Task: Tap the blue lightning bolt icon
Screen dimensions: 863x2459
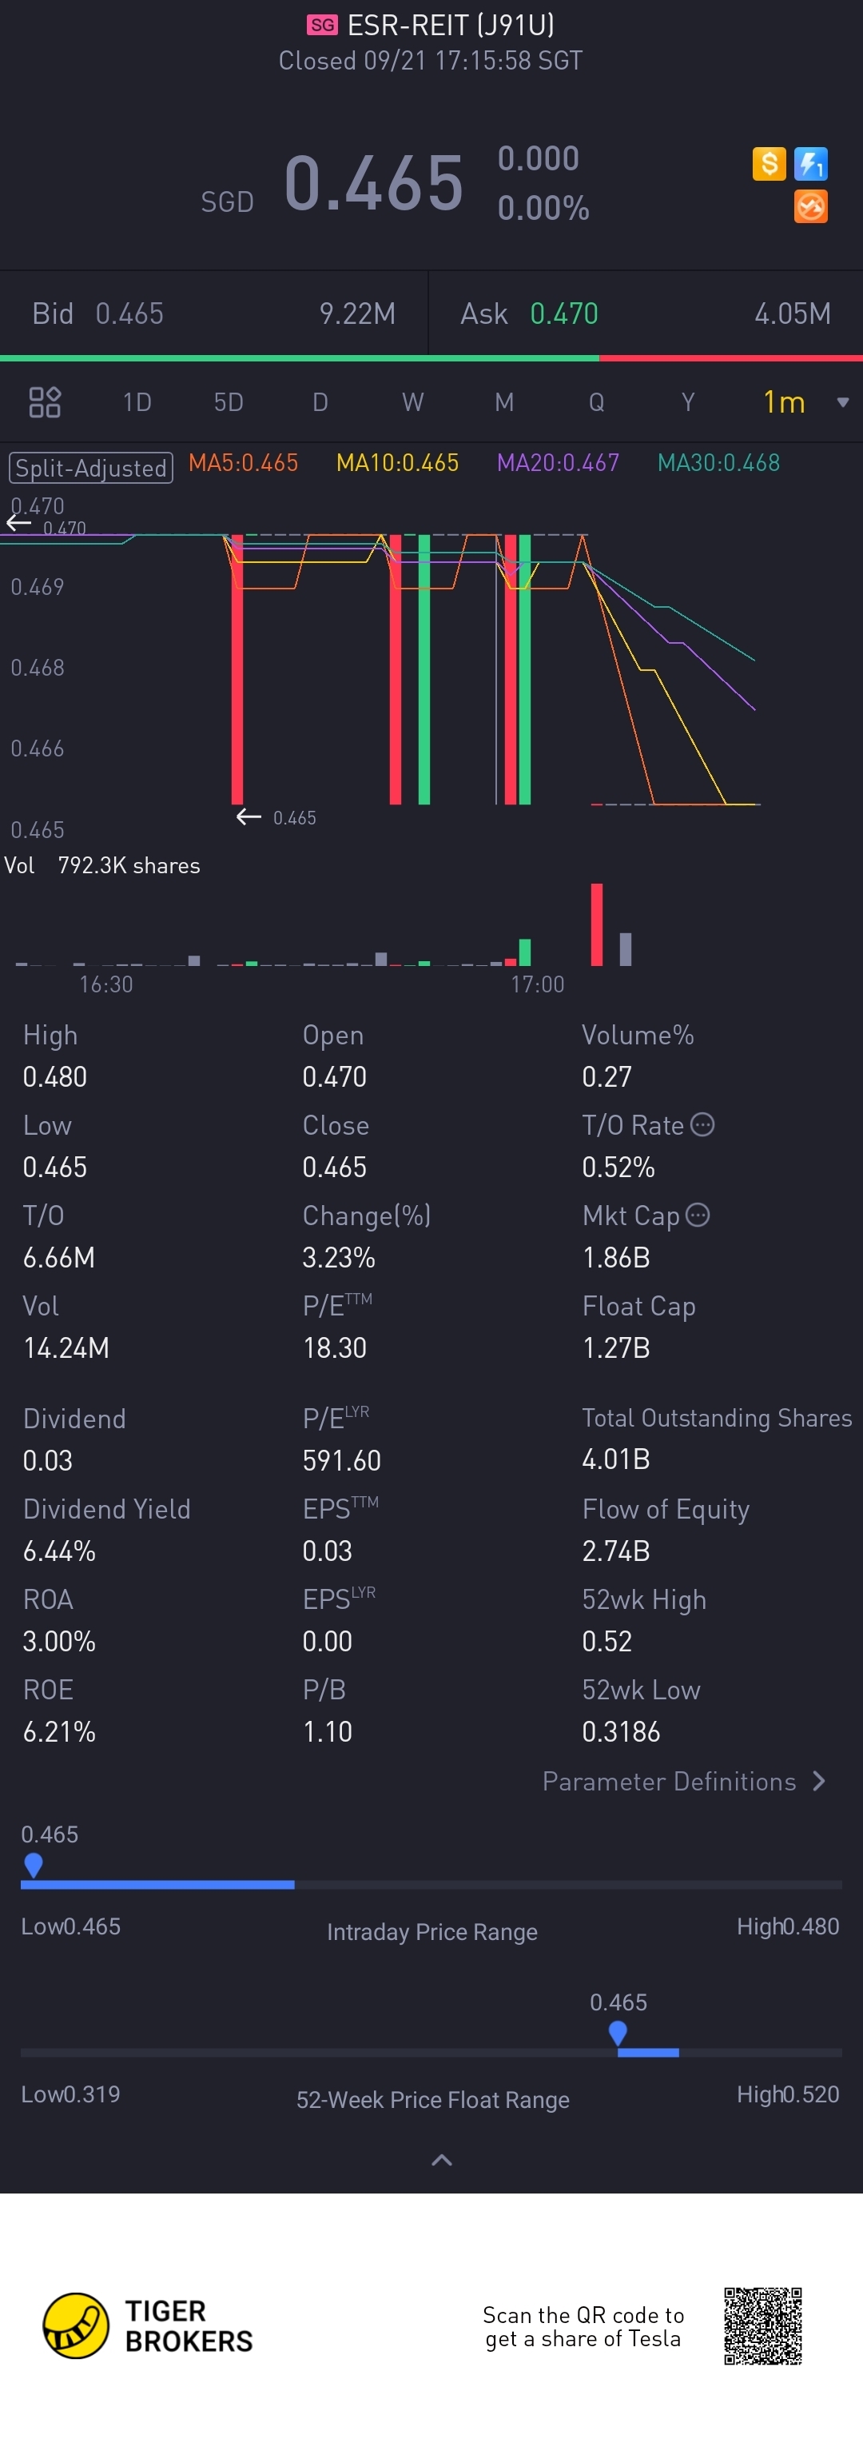Action: click(x=810, y=163)
